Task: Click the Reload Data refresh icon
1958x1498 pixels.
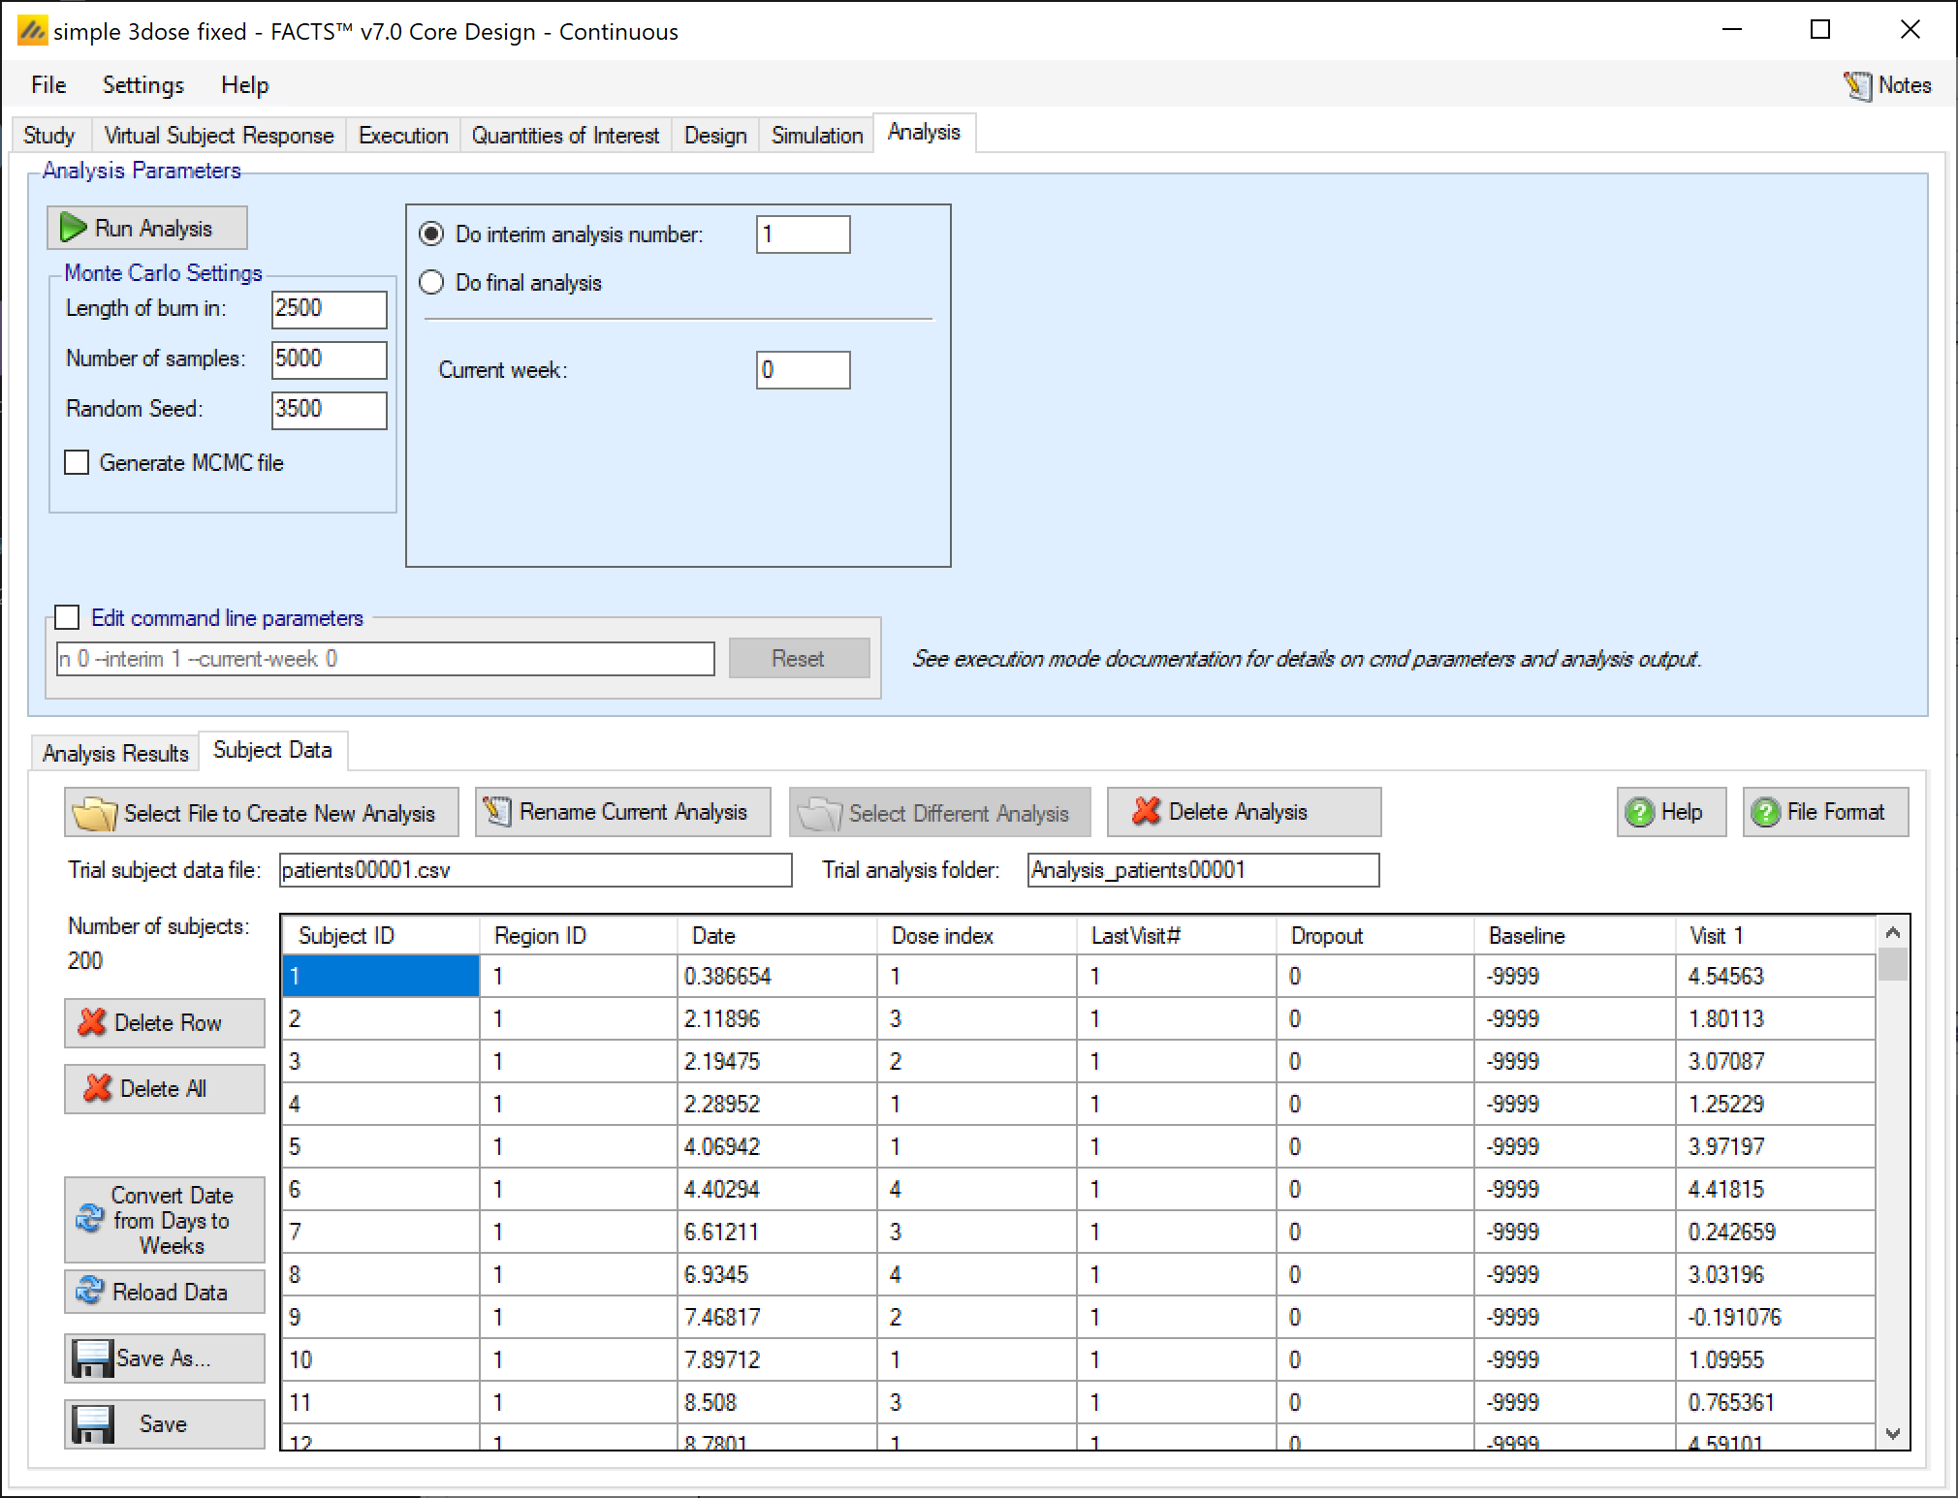Action: pos(90,1291)
